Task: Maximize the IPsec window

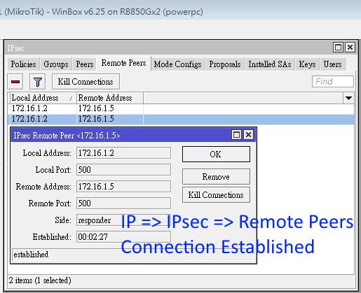Action: pyautogui.click(x=338, y=48)
